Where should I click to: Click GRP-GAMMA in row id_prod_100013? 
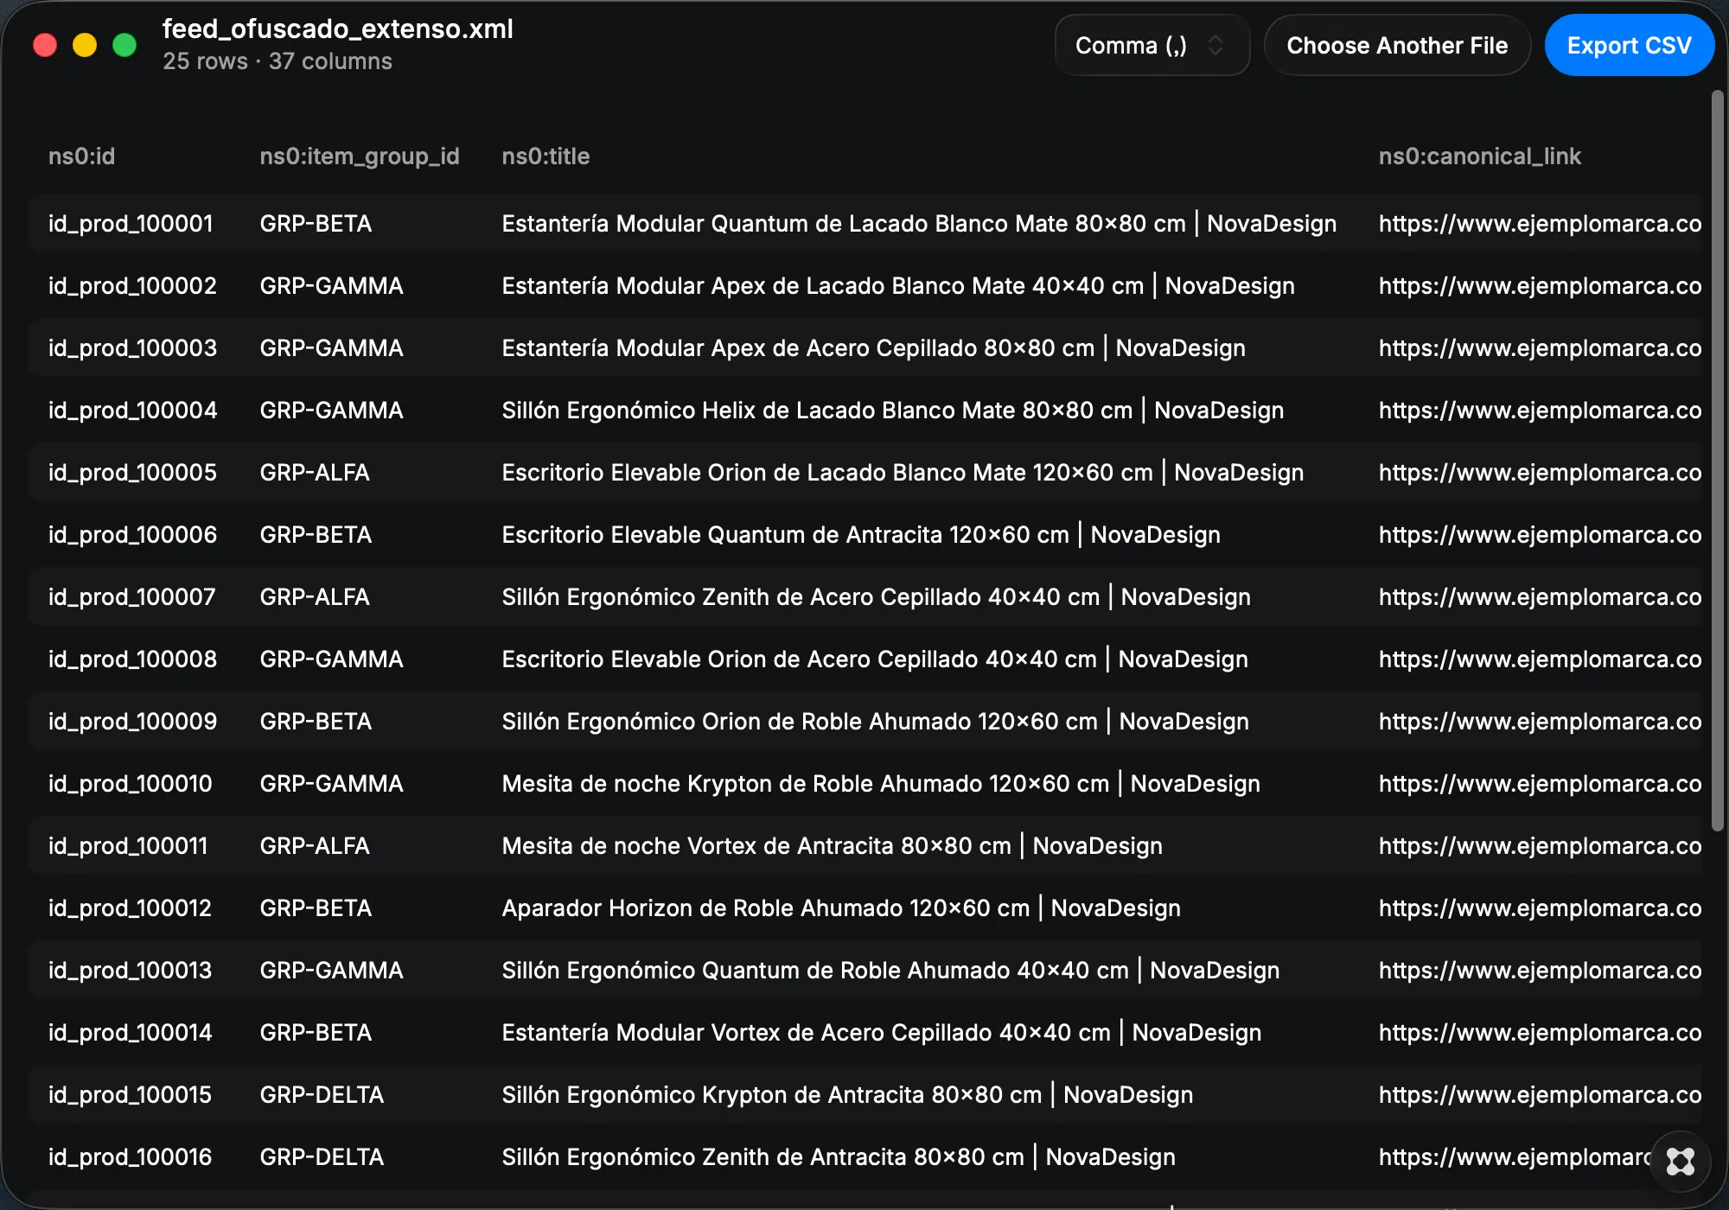pyautogui.click(x=331, y=971)
